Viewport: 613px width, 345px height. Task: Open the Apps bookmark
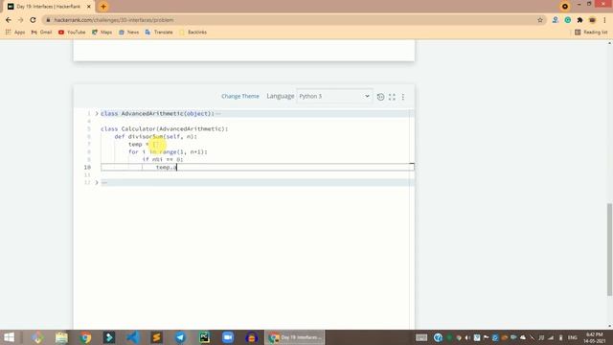coord(15,32)
